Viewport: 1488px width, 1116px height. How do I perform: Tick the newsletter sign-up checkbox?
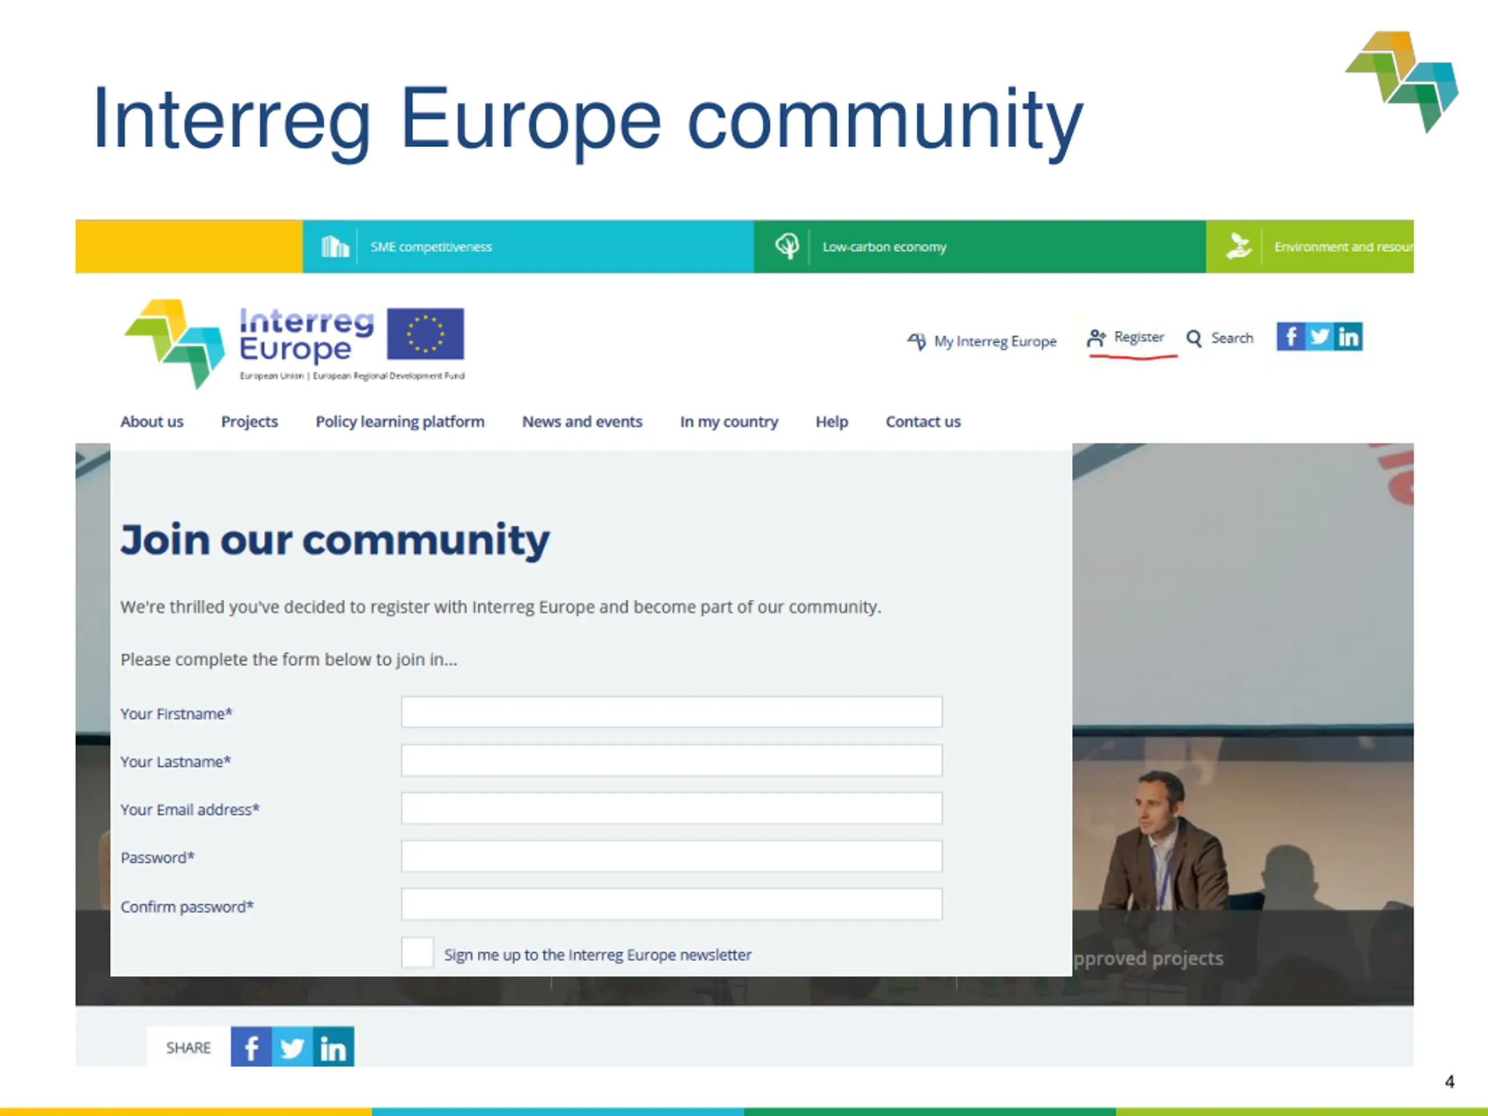tap(417, 953)
